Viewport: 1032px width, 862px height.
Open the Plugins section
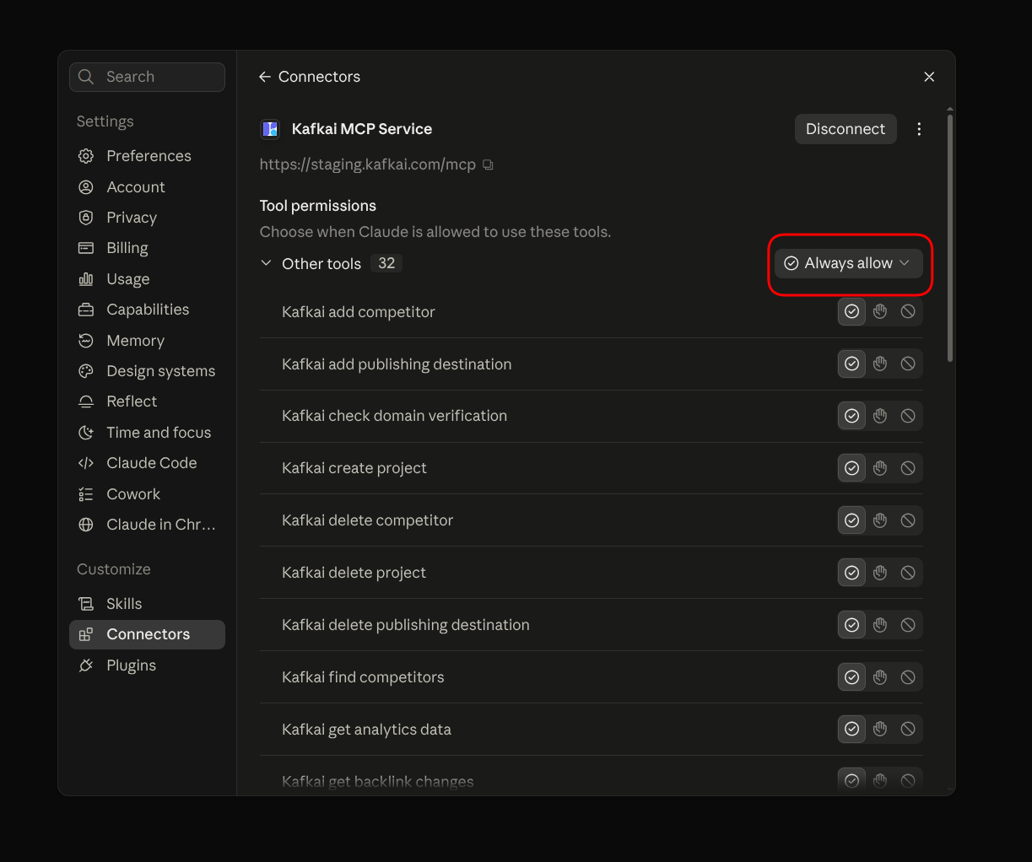pyautogui.click(x=147, y=665)
